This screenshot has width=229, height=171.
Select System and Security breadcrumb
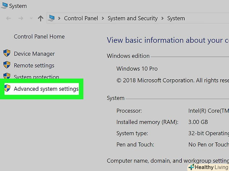(x=132, y=19)
